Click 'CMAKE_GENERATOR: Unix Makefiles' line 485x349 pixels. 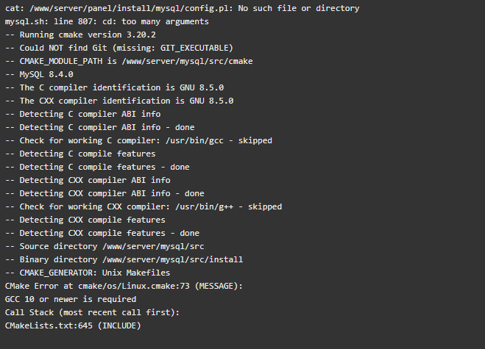88,273
